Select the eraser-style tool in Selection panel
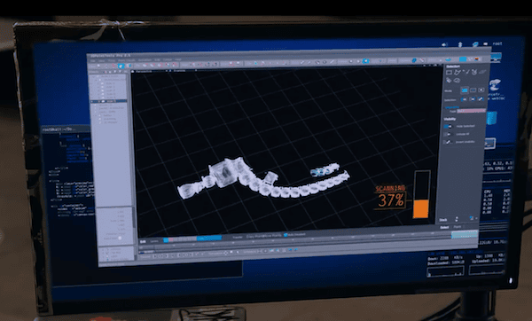This screenshot has width=532, height=321. point(449,80)
